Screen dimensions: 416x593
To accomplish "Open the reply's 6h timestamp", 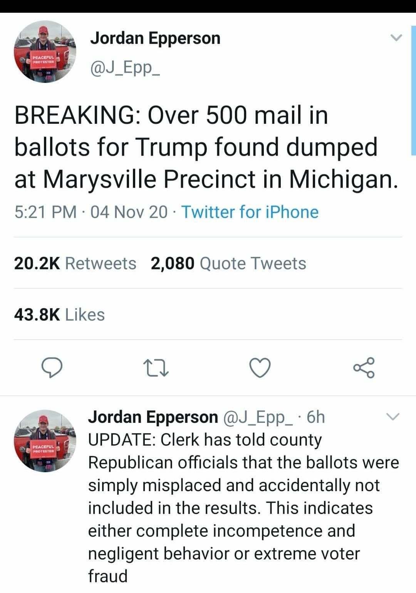I will (316, 417).
